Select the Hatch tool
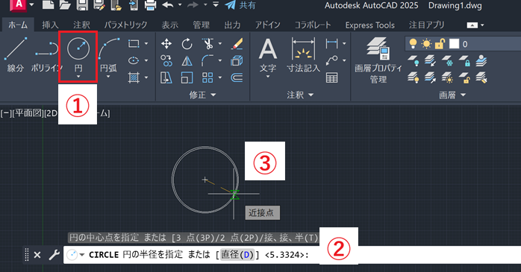Screen dimensions: 521x272 coord(134,78)
